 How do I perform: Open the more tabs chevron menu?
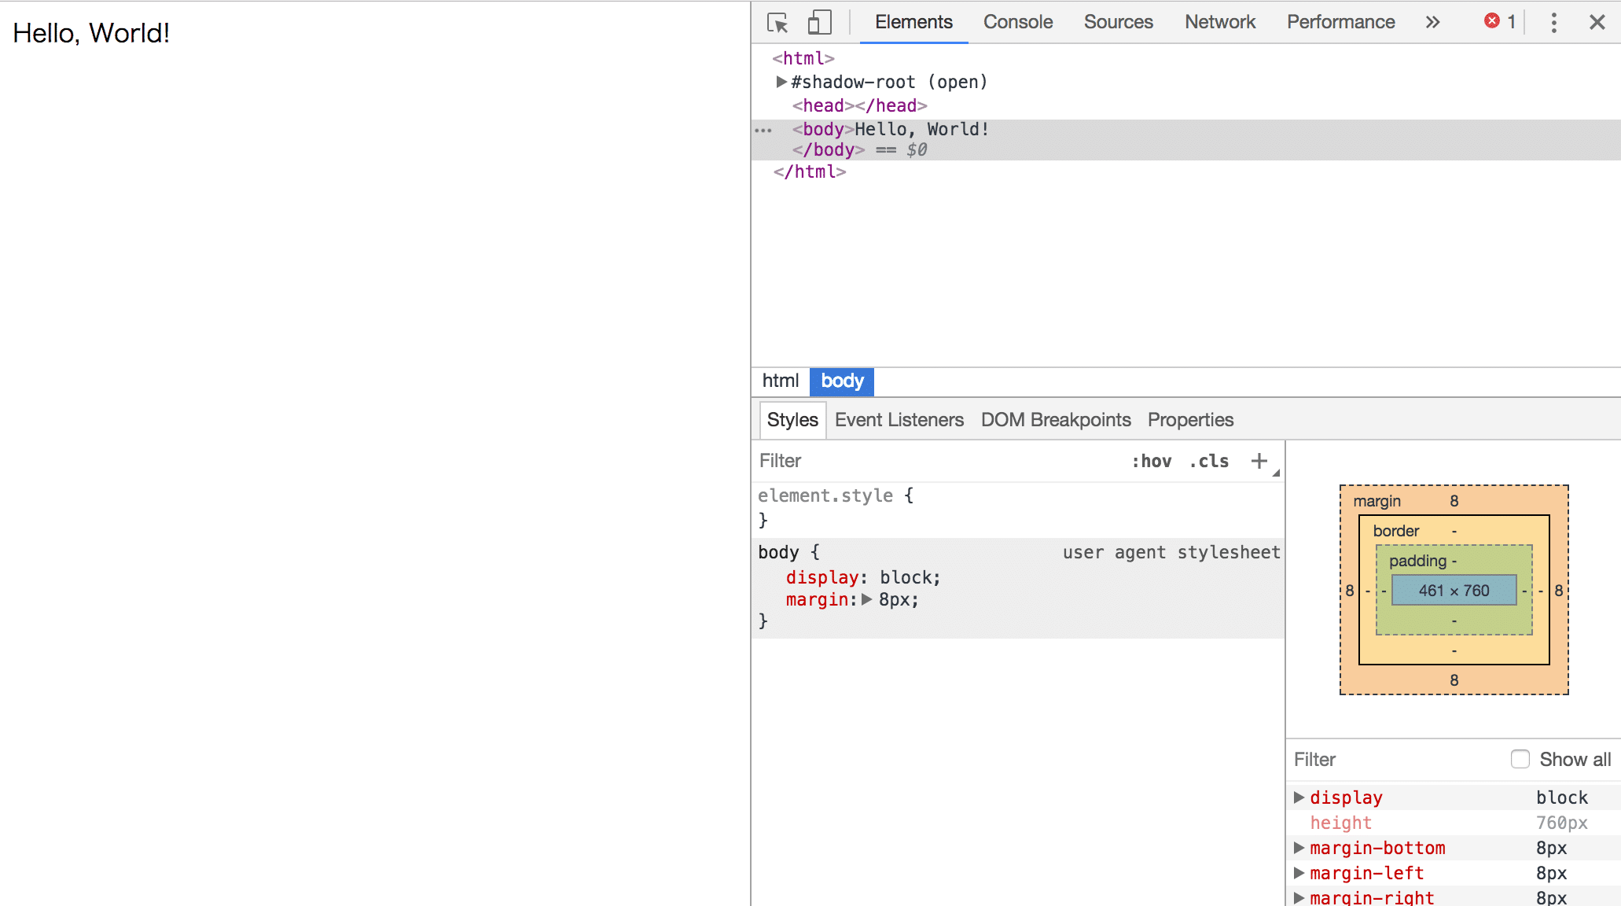point(1432,22)
